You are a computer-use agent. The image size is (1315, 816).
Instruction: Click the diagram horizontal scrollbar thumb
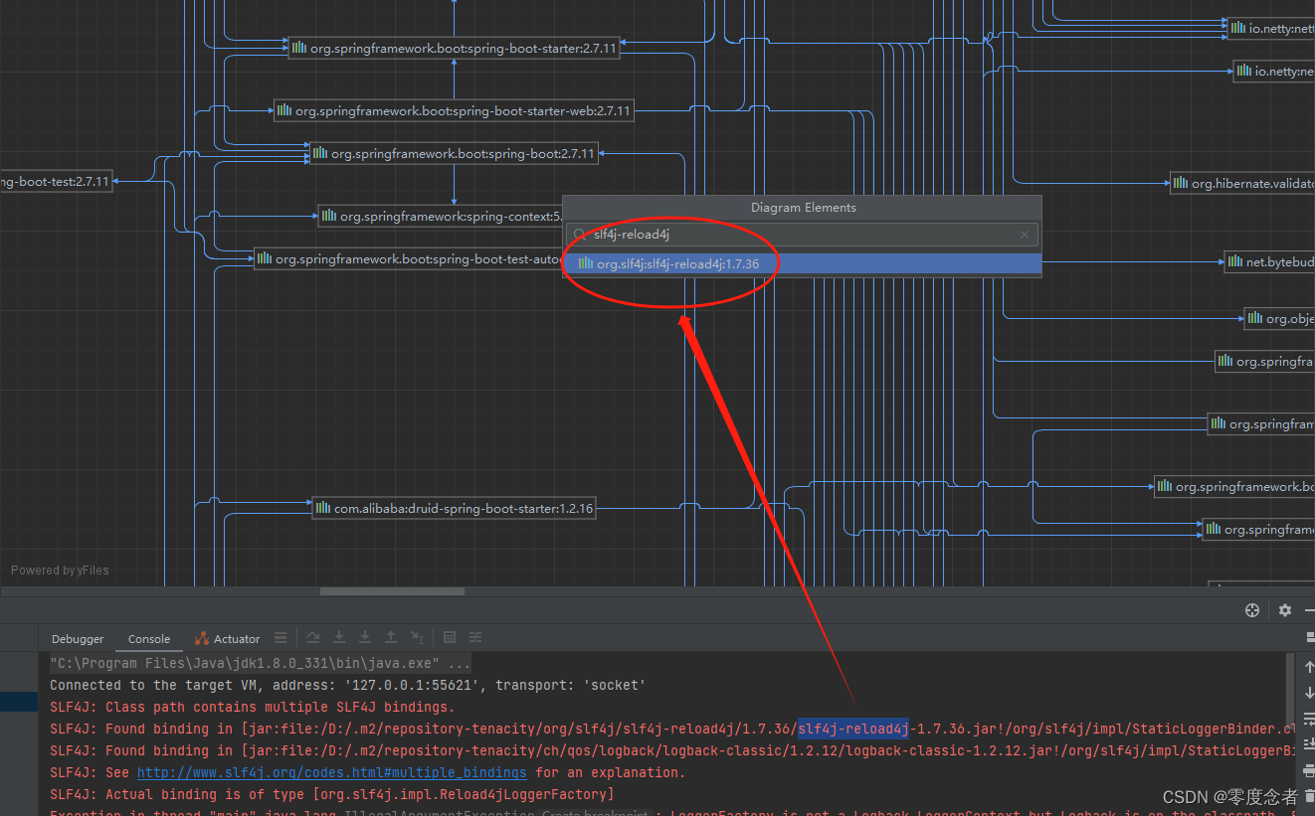pos(392,591)
